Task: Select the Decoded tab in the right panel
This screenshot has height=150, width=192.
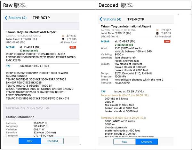Action: click(x=147, y=142)
